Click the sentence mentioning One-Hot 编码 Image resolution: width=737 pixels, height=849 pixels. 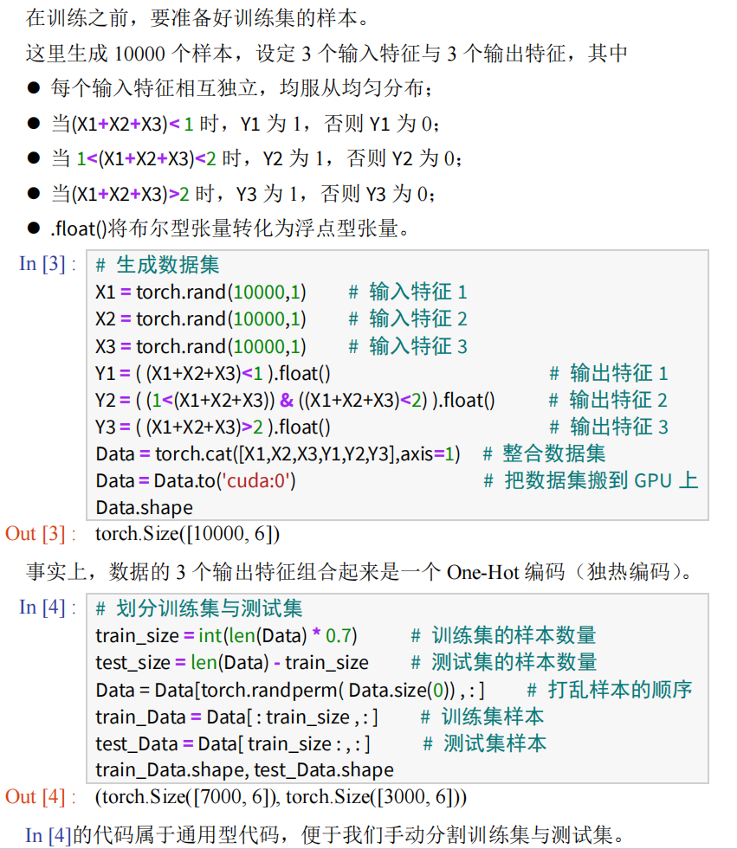point(361,572)
